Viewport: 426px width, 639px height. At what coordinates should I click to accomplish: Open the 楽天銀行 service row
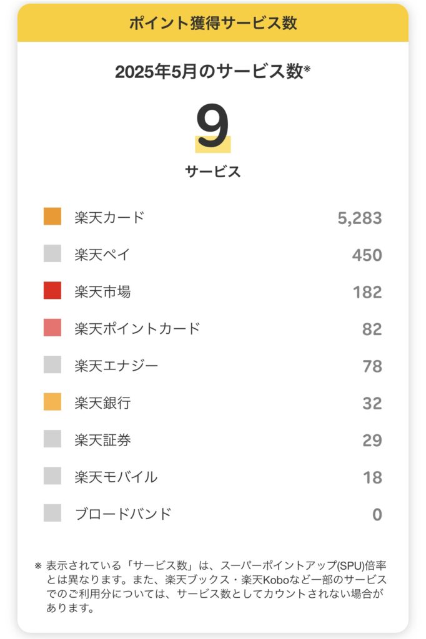[213, 402]
